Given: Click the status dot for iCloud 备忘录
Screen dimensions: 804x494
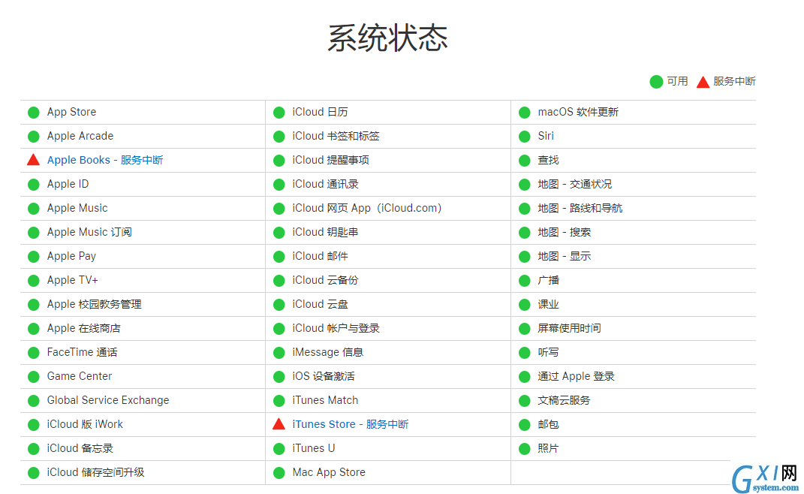Looking at the screenshot, I should pos(33,448).
